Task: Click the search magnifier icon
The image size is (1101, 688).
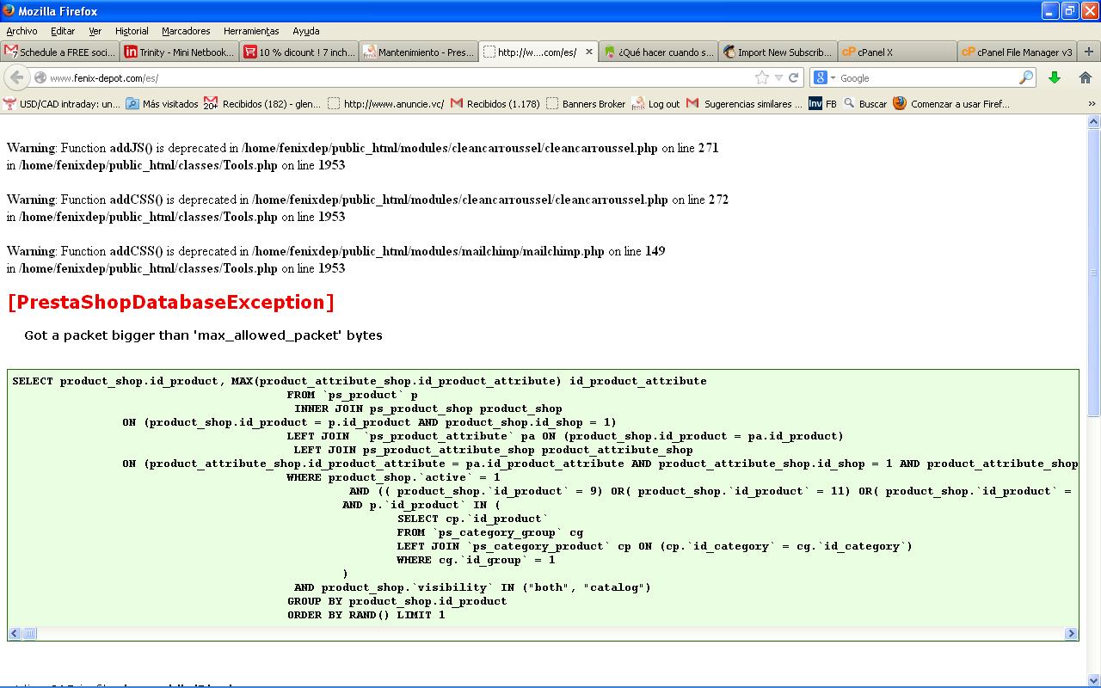Action: click(x=1025, y=77)
